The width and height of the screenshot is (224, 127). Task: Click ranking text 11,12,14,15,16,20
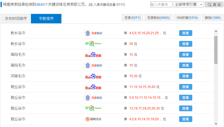coord(142,87)
